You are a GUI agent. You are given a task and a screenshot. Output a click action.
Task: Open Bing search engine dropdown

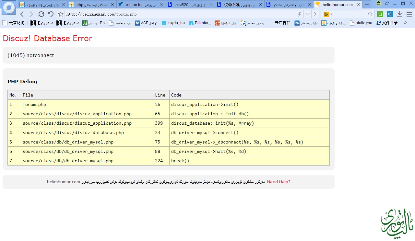coord(328,14)
